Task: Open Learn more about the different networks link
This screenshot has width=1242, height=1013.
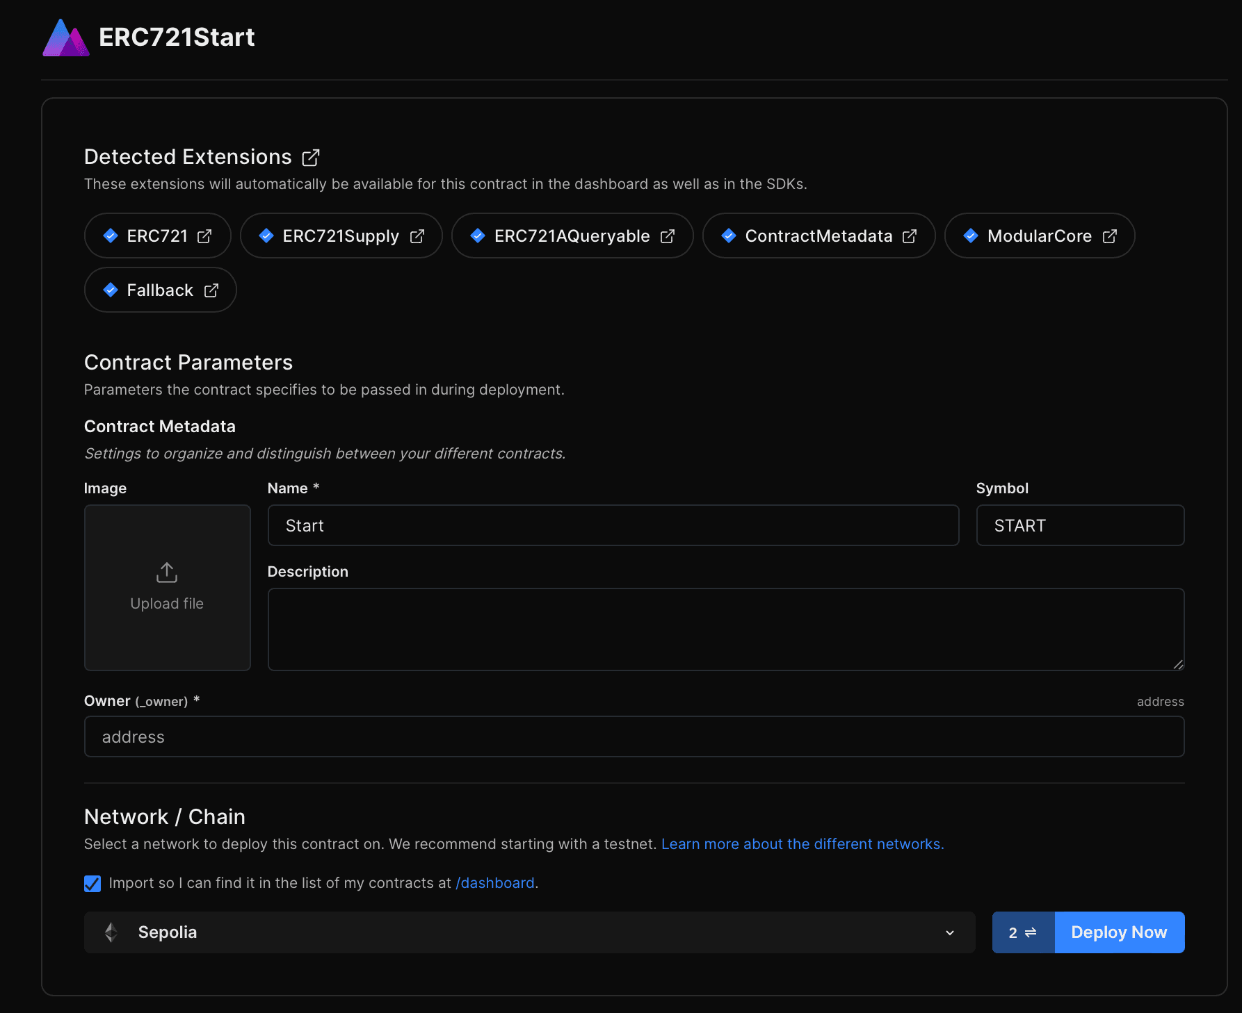Action: click(802, 844)
